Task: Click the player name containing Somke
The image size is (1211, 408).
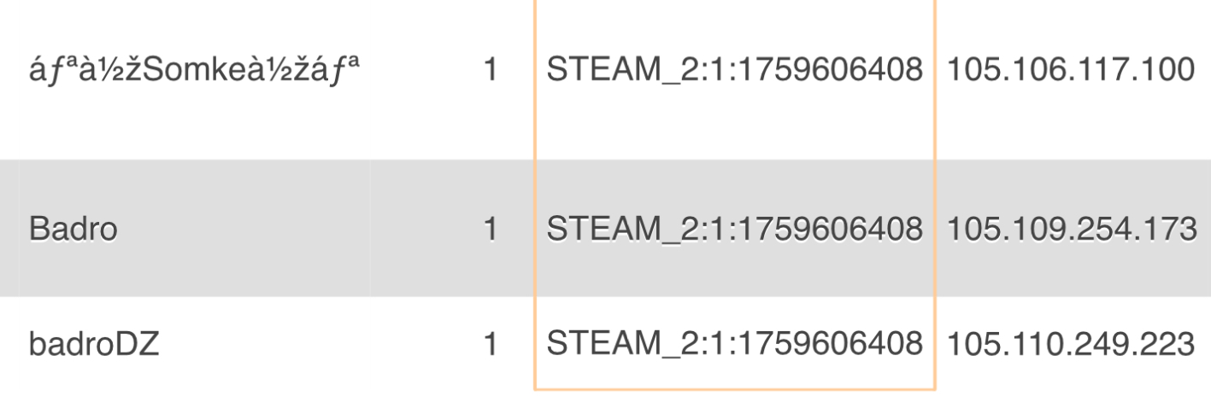Action: tap(193, 70)
